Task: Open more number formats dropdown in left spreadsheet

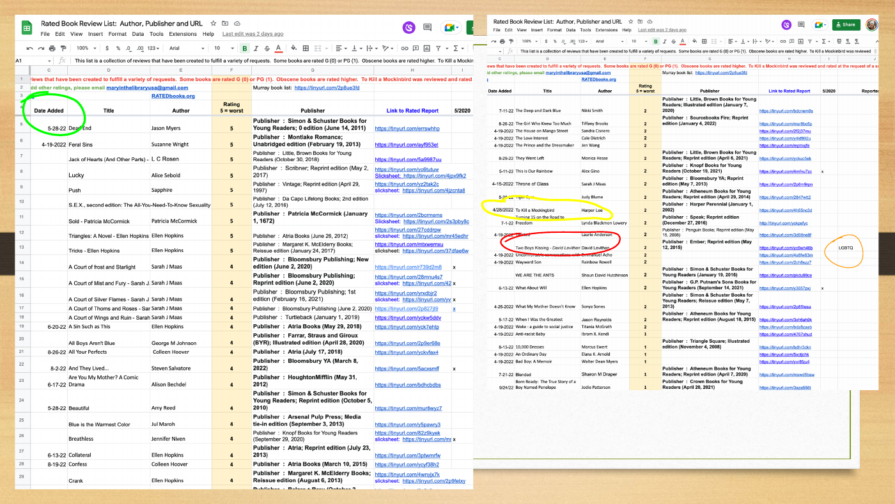Action: 153,48
